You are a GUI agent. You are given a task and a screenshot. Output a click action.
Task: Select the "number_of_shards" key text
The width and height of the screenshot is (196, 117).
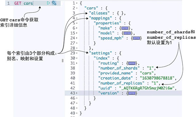tap(119, 68)
